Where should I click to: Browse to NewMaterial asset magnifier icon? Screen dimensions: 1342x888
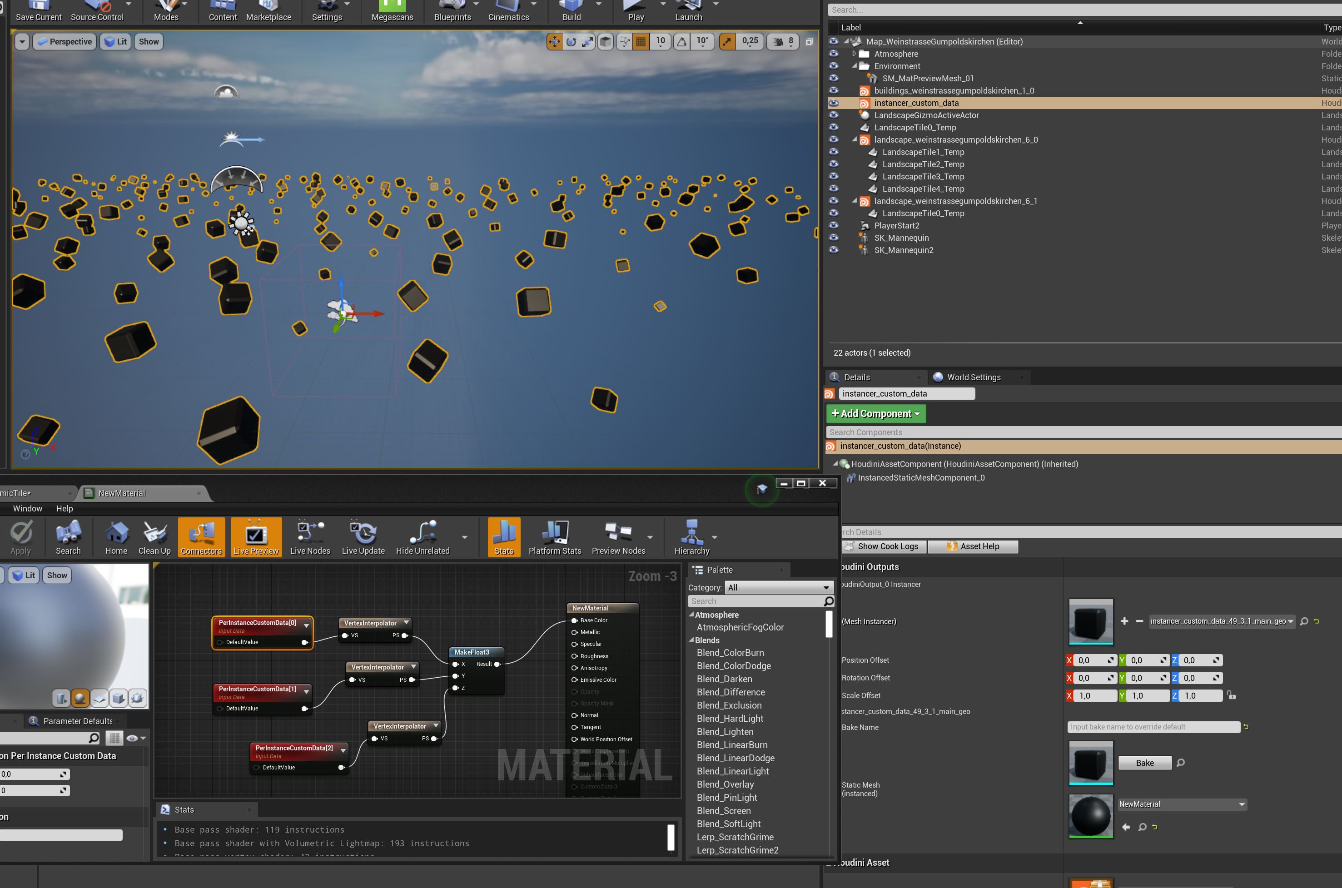click(x=1142, y=828)
